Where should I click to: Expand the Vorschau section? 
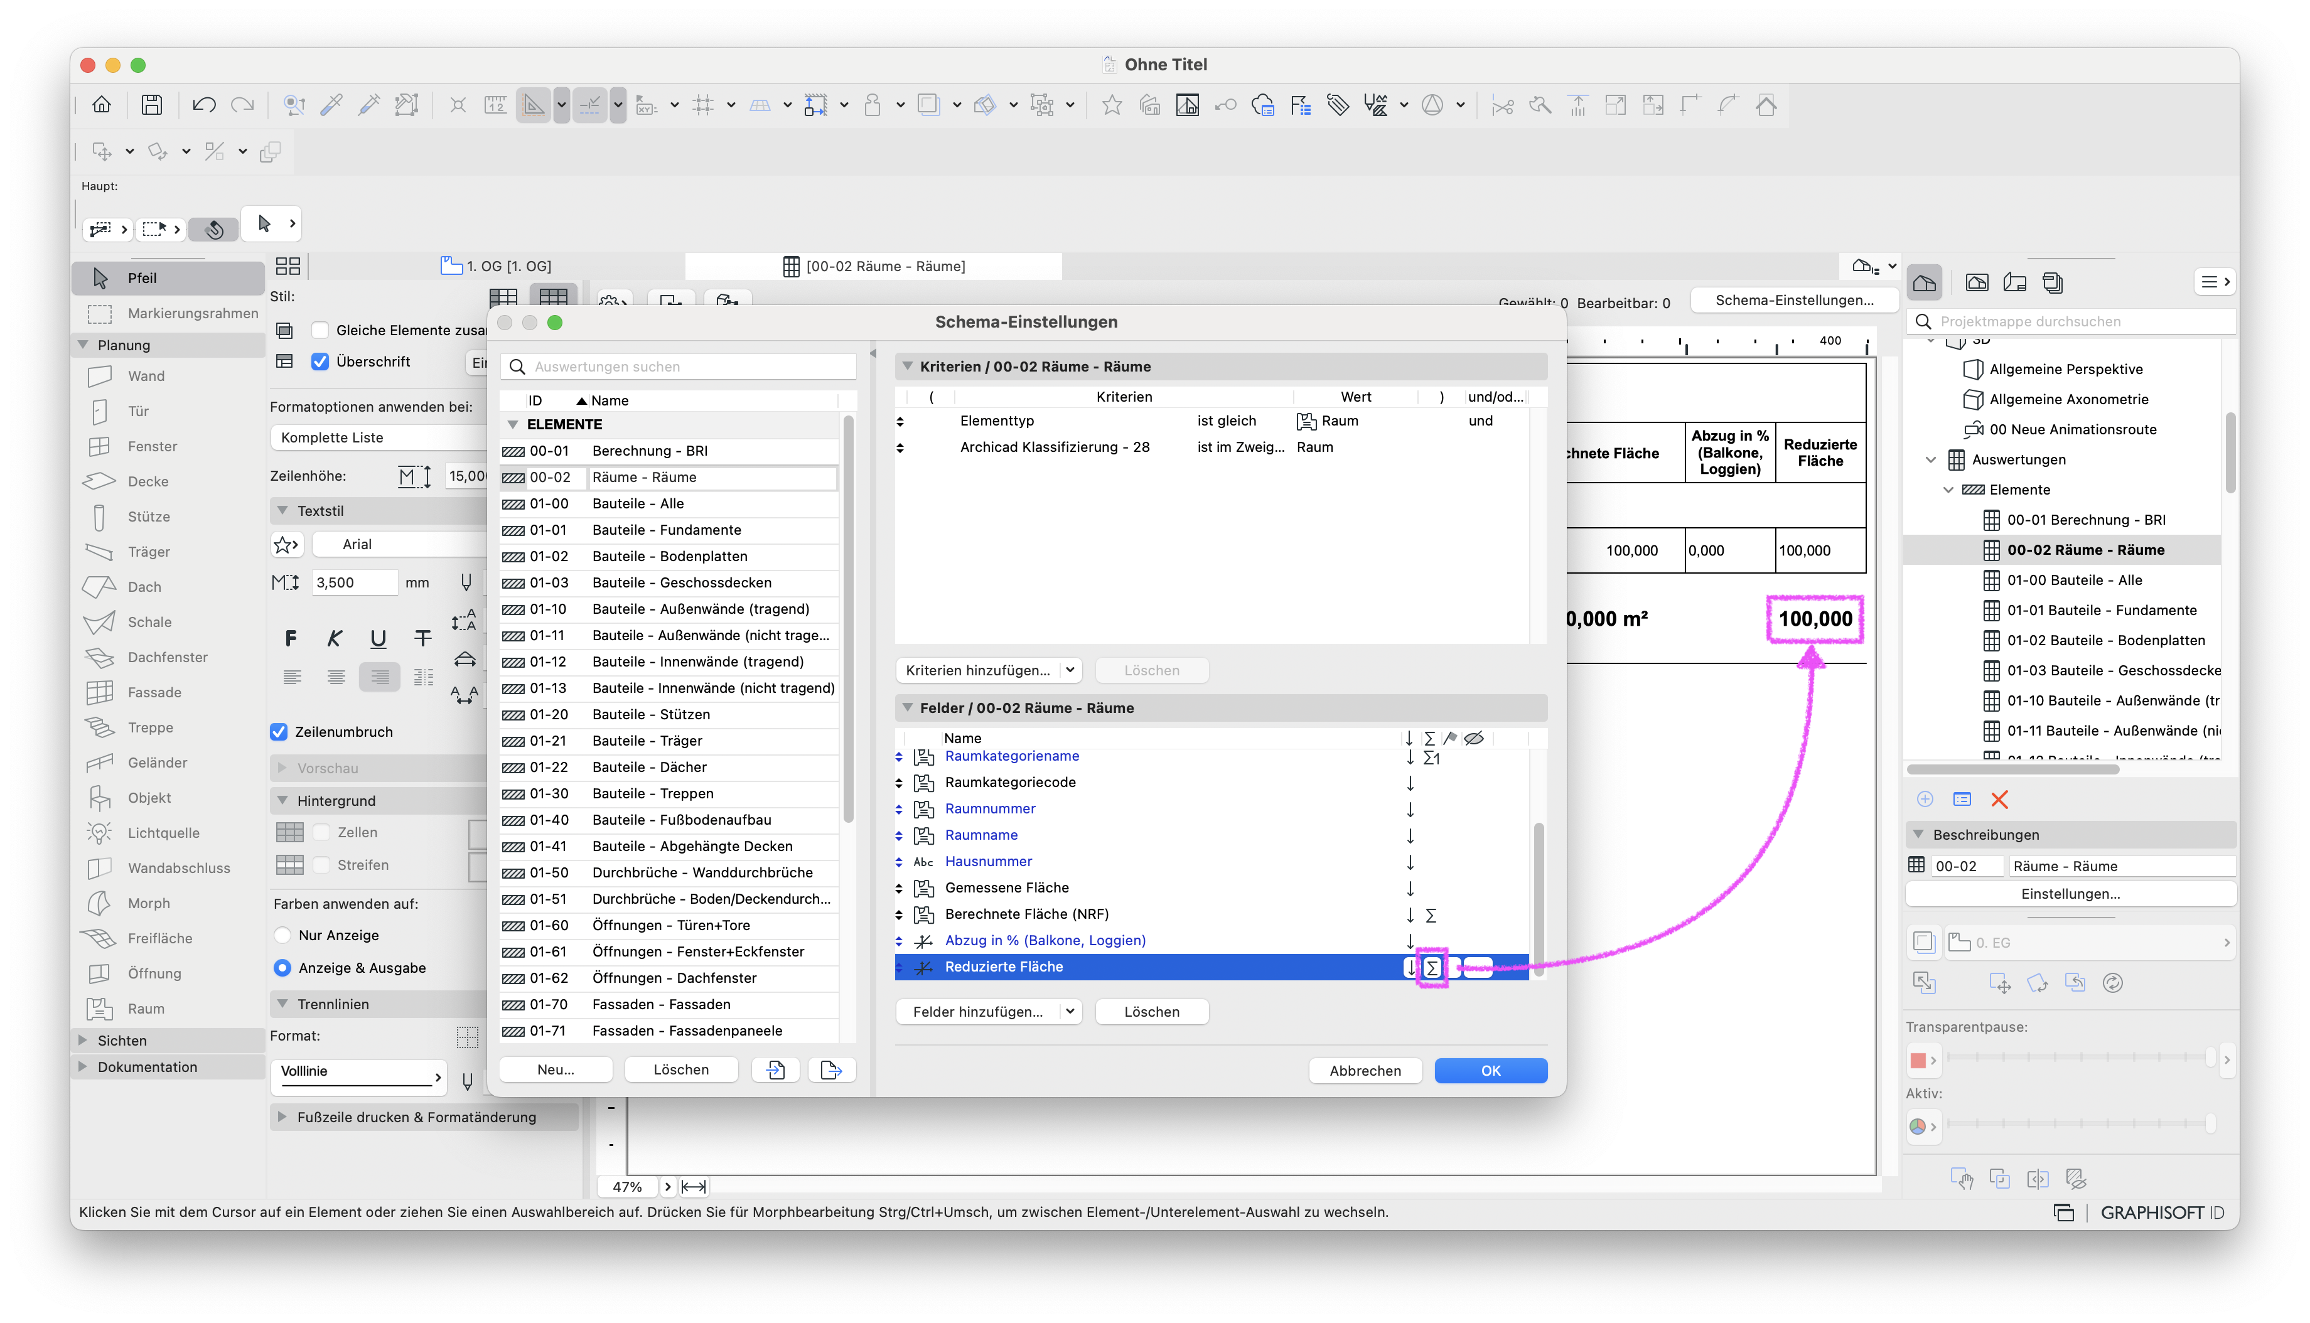[x=282, y=769]
